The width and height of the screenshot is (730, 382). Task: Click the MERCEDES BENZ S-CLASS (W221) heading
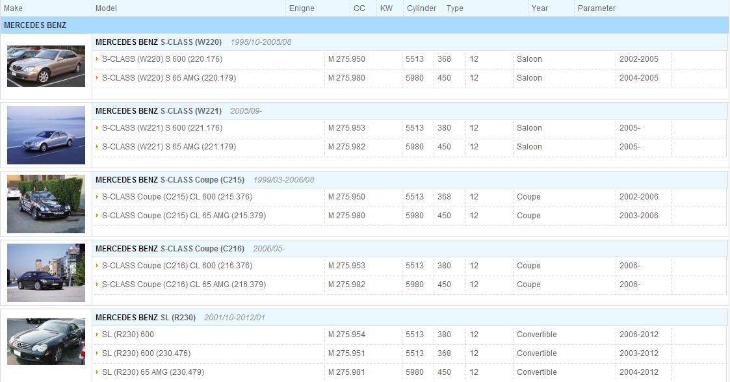tap(159, 110)
